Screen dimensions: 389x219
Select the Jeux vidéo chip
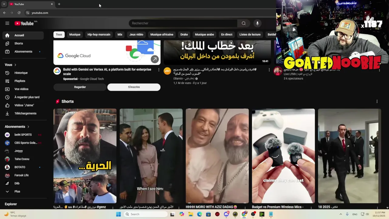(x=136, y=35)
